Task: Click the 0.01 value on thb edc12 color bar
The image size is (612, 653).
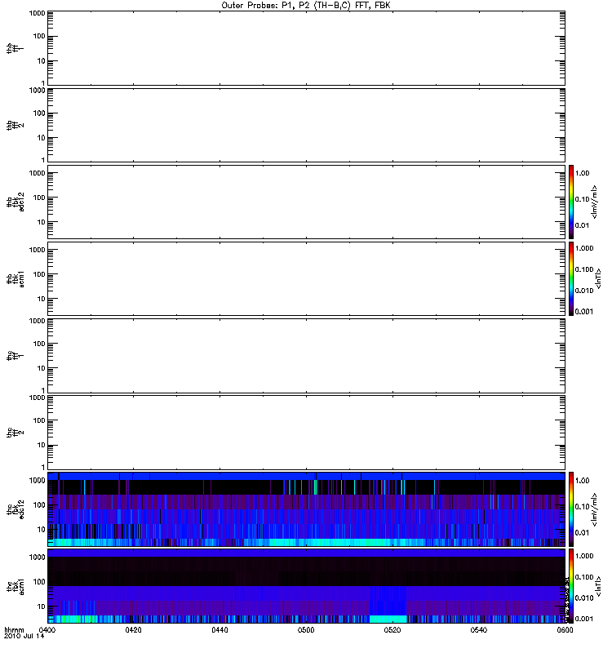Action: point(582,225)
